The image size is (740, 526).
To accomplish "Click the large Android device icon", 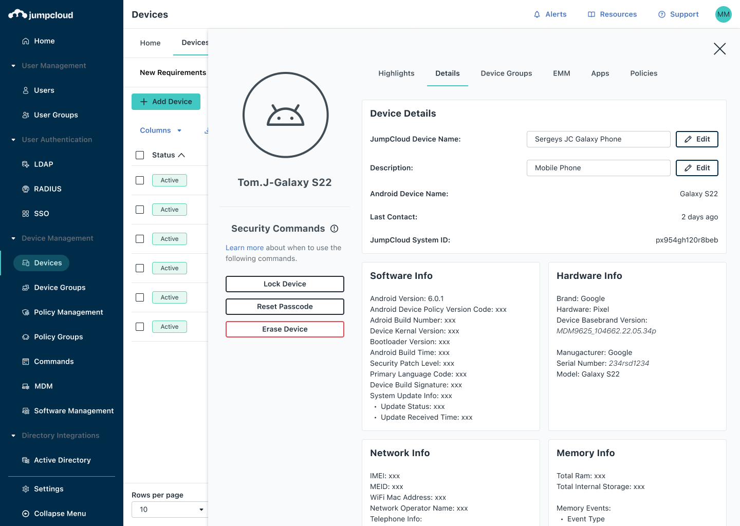I will click(x=286, y=115).
